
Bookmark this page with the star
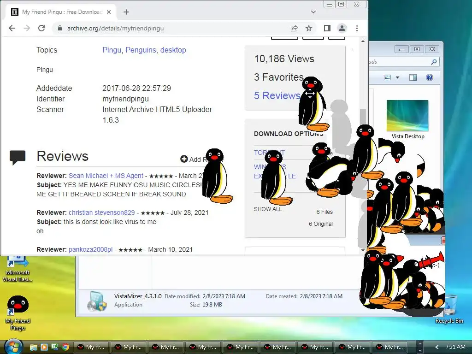[309, 28]
